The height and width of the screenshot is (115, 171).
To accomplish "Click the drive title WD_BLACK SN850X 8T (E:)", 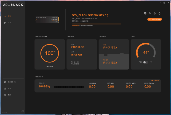I will coord(90,15).
